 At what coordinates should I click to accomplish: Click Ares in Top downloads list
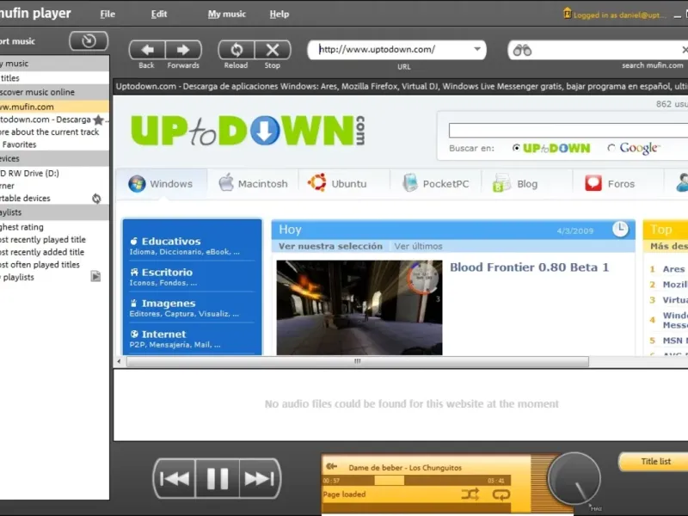673,269
